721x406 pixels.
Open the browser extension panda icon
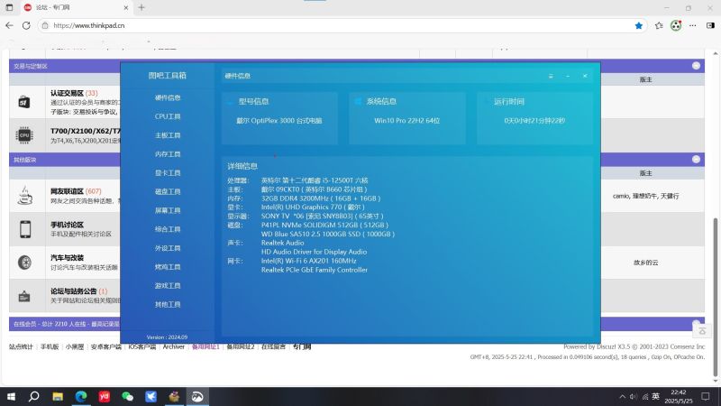pos(676,26)
